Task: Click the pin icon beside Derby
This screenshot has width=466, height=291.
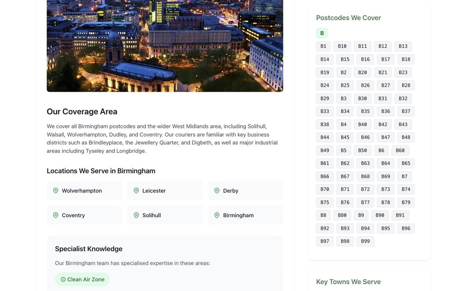Action: coord(217,190)
